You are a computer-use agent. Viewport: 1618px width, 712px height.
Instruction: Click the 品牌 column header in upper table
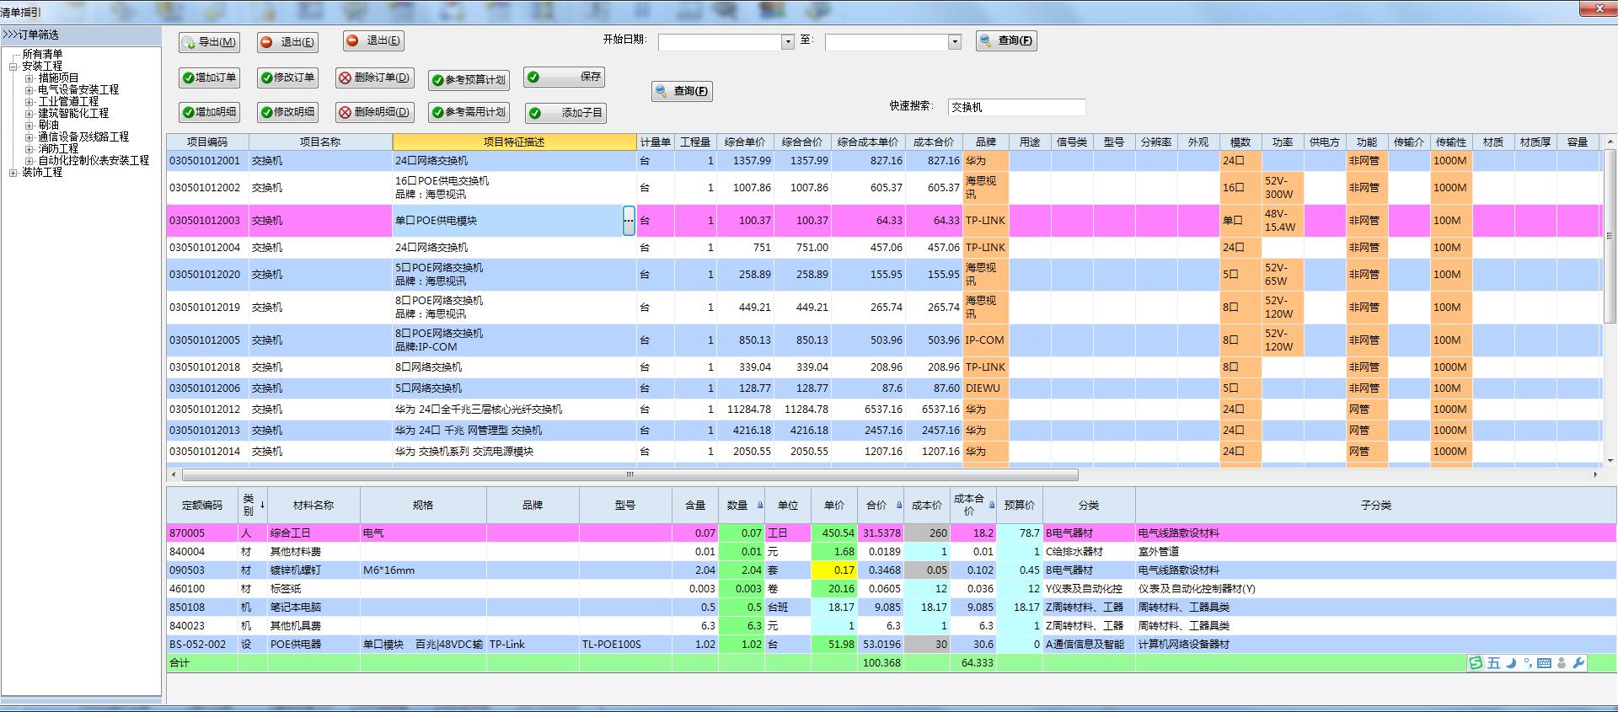coord(985,142)
